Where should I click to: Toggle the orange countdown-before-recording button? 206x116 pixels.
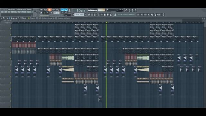[49, 10]
